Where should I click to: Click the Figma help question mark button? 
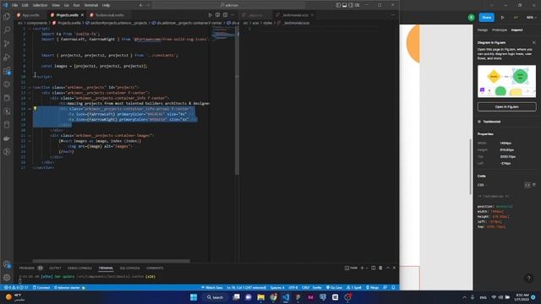click(x=528, y=278)
